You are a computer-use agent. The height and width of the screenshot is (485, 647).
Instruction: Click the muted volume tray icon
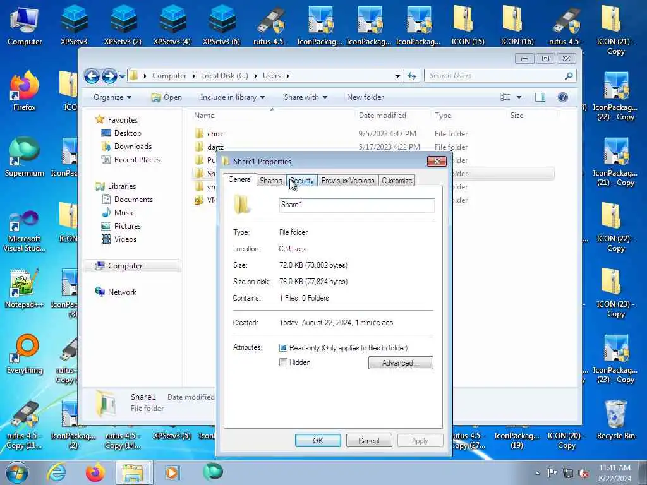click(x=583, y=474)
